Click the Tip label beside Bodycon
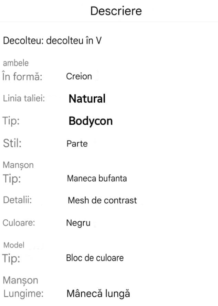Viewport: 218px width, 306px height. [12, 121]
